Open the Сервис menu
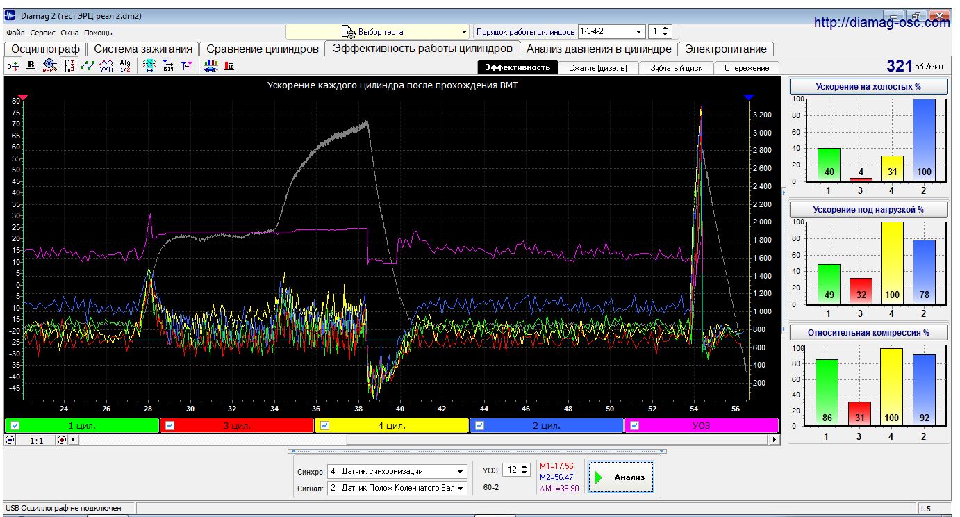Screen dimensions: 960x517 click(43, 33)
